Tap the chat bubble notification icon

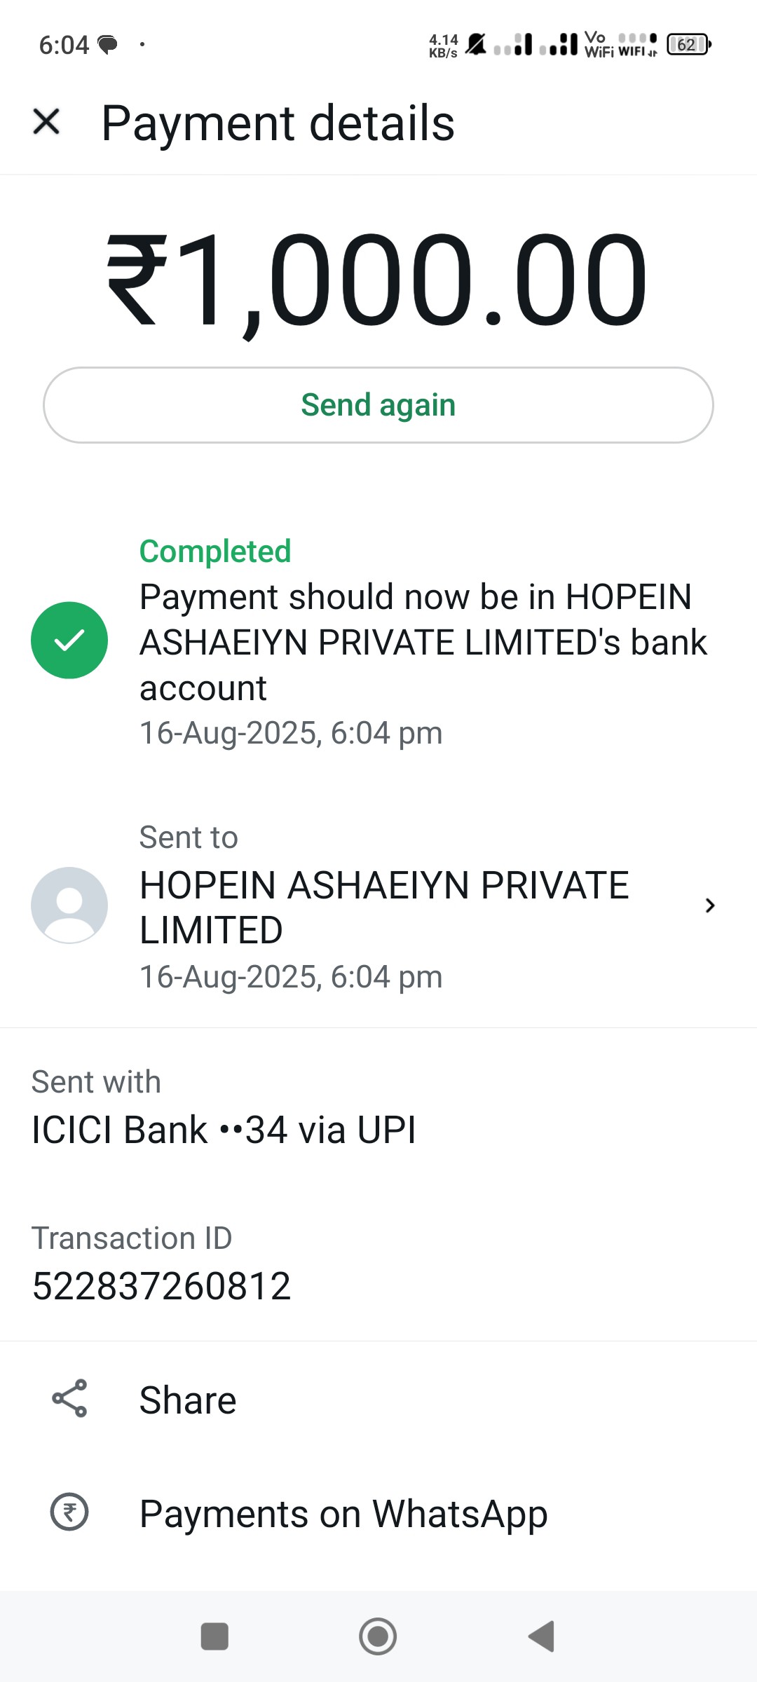pos(107,46)
